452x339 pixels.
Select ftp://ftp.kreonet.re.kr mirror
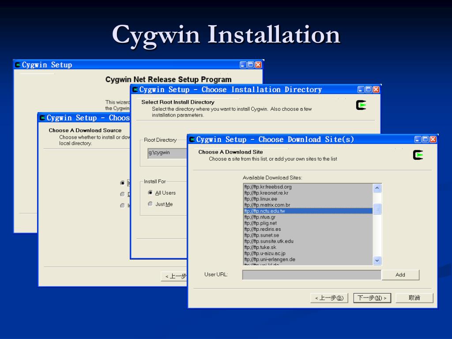[x=308, y=193]
